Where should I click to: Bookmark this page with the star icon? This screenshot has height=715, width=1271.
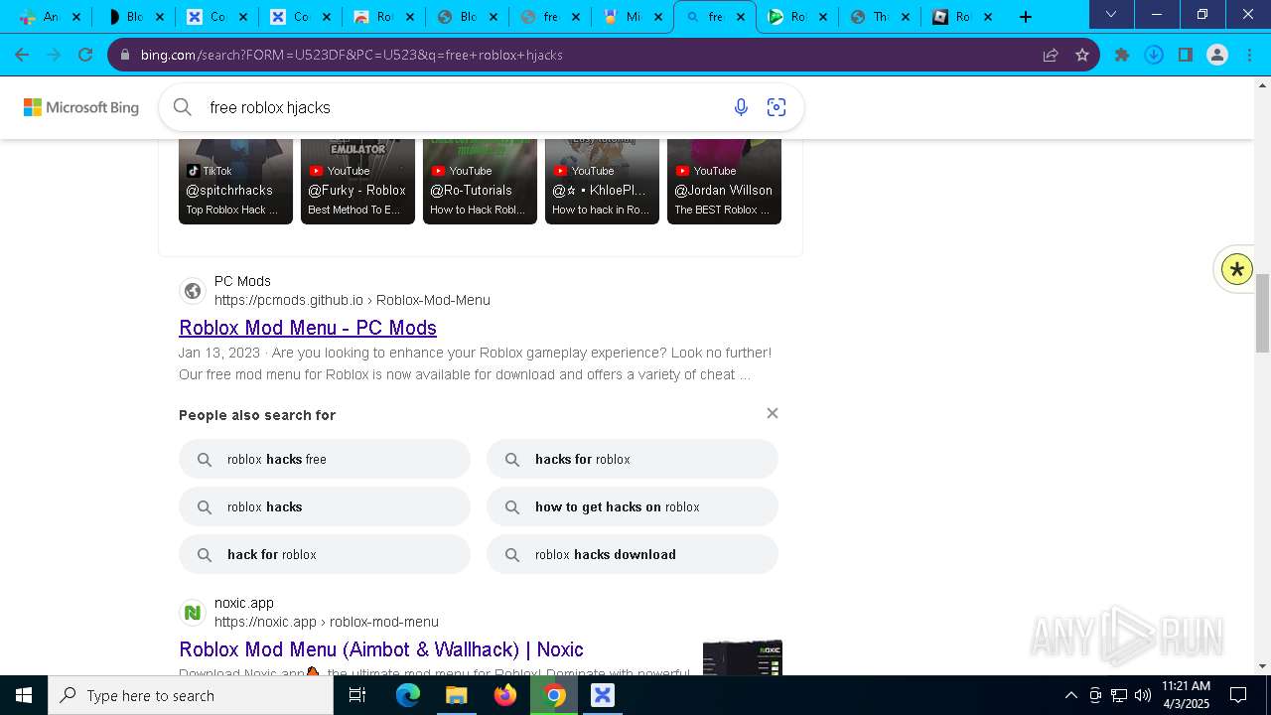click(x=1082, y=56)
